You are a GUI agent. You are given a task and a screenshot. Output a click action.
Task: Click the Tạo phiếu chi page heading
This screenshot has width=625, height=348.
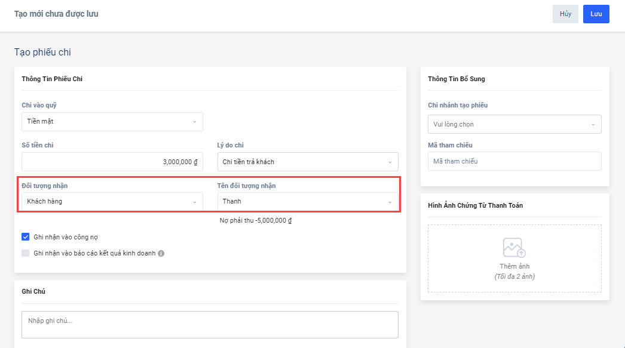tap(42, 53)
